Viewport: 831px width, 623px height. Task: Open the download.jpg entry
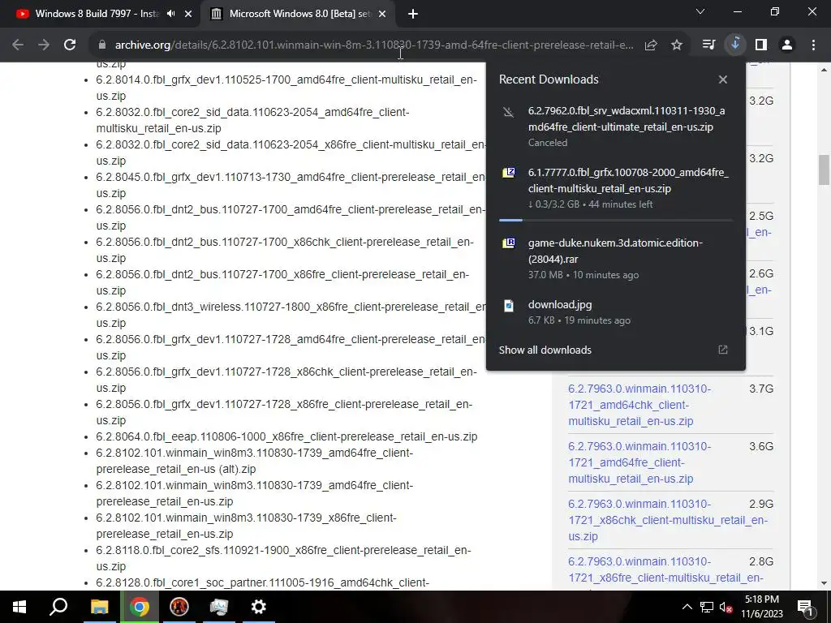pos(615,311)
